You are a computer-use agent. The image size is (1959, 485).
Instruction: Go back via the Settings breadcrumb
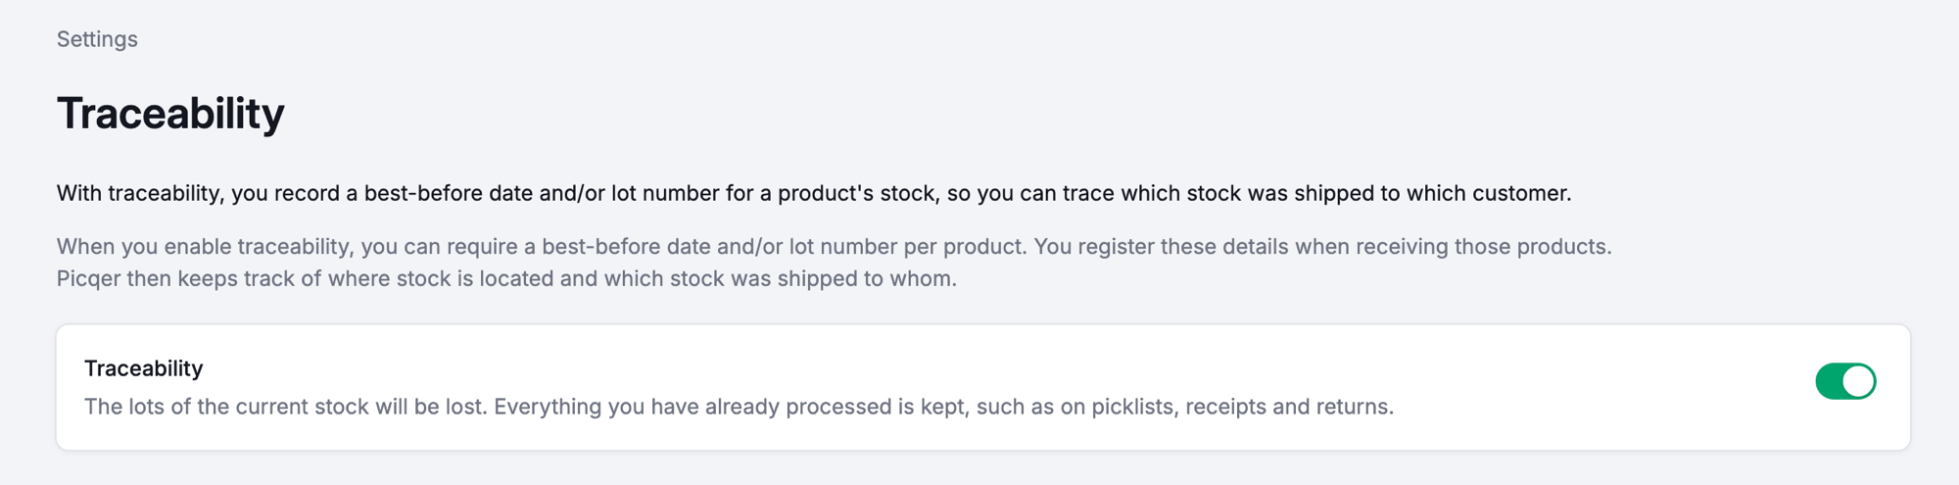point(97,39)
